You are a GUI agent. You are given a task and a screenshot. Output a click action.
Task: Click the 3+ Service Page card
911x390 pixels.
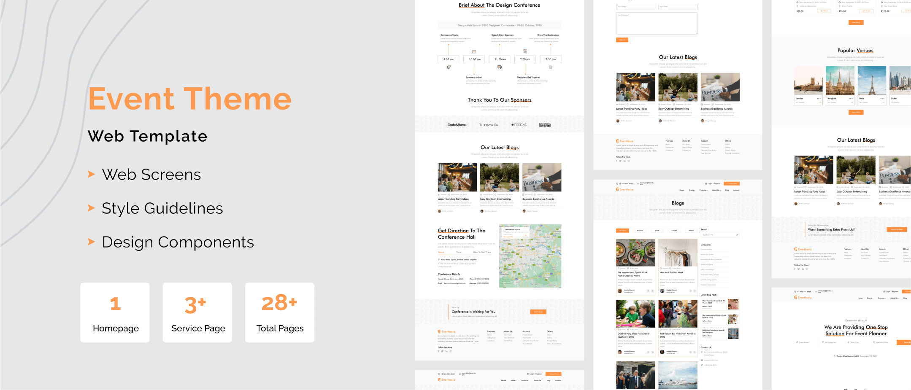[x=197, y=312]
